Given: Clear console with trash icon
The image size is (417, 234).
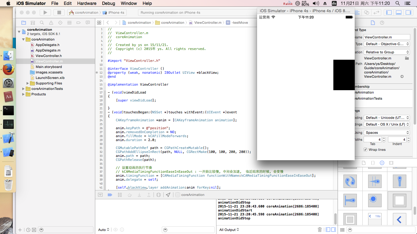Looking at the screenshot, I should click(320, 230).
